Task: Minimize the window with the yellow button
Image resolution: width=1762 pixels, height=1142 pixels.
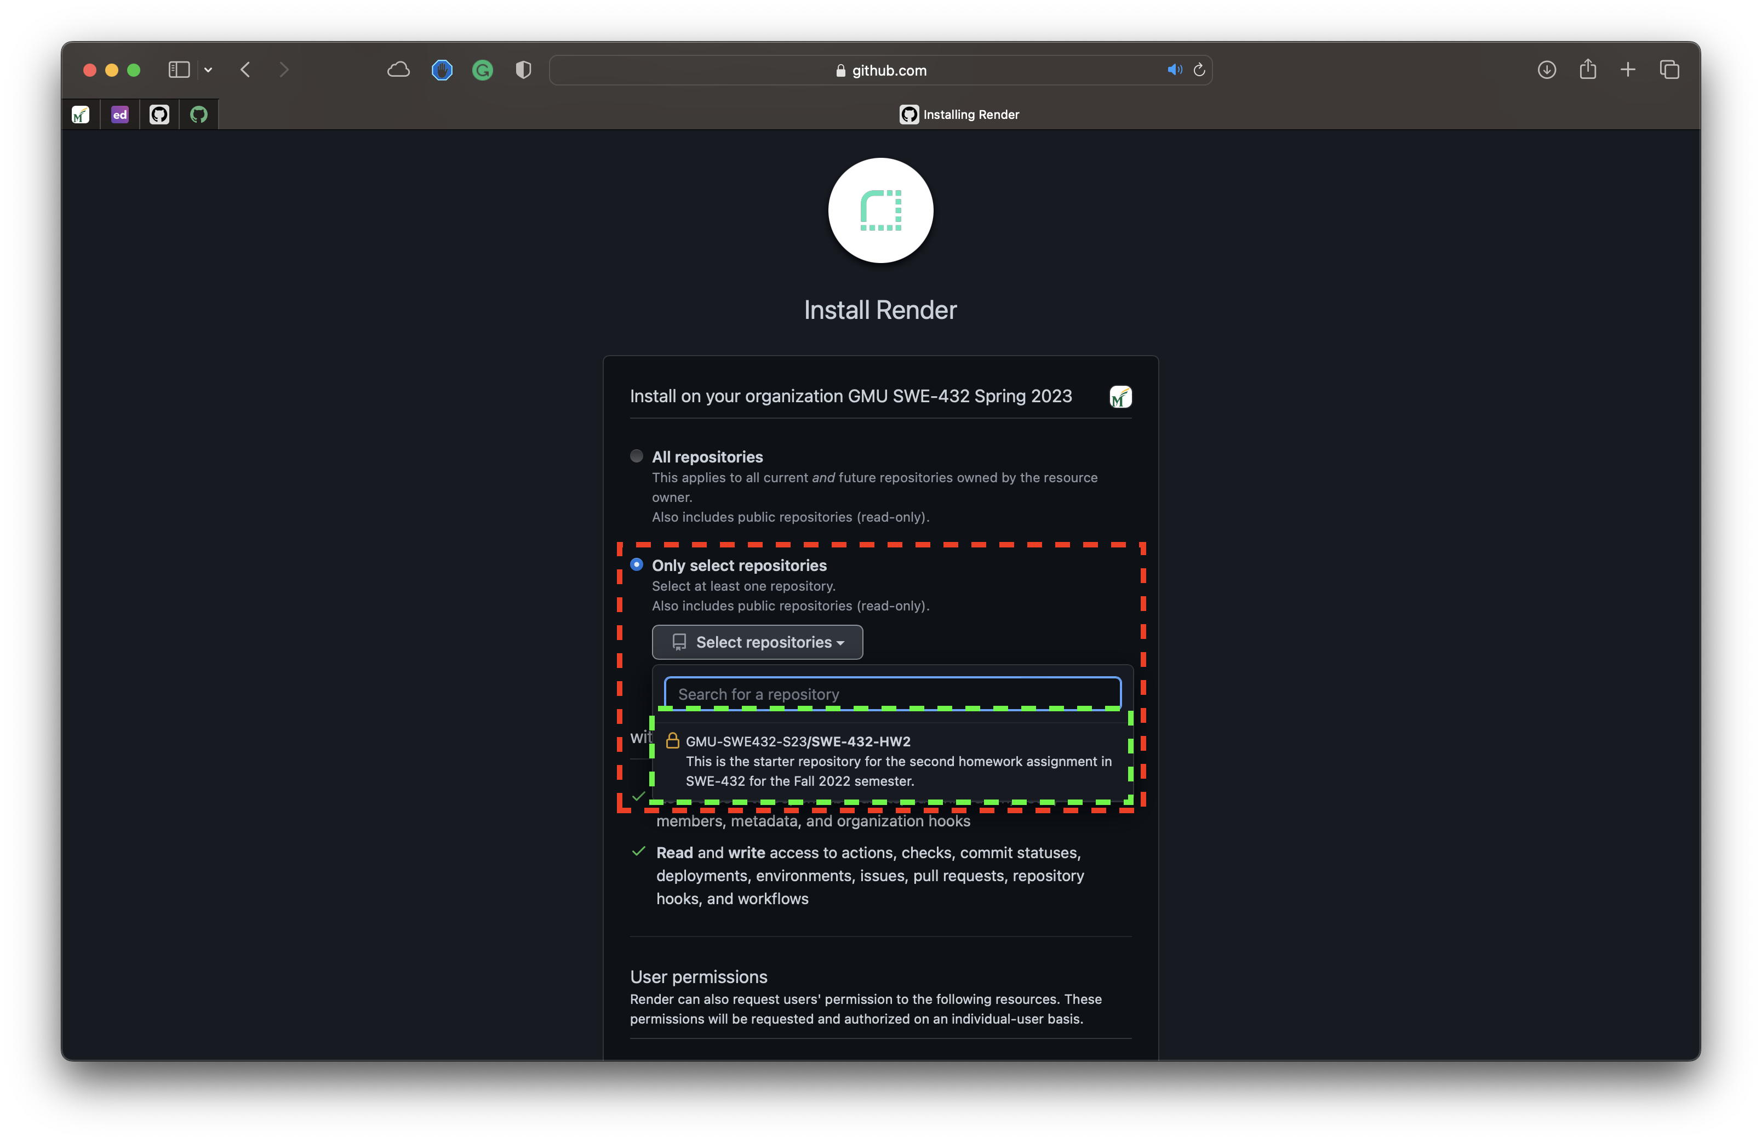Action: (112, 70)
